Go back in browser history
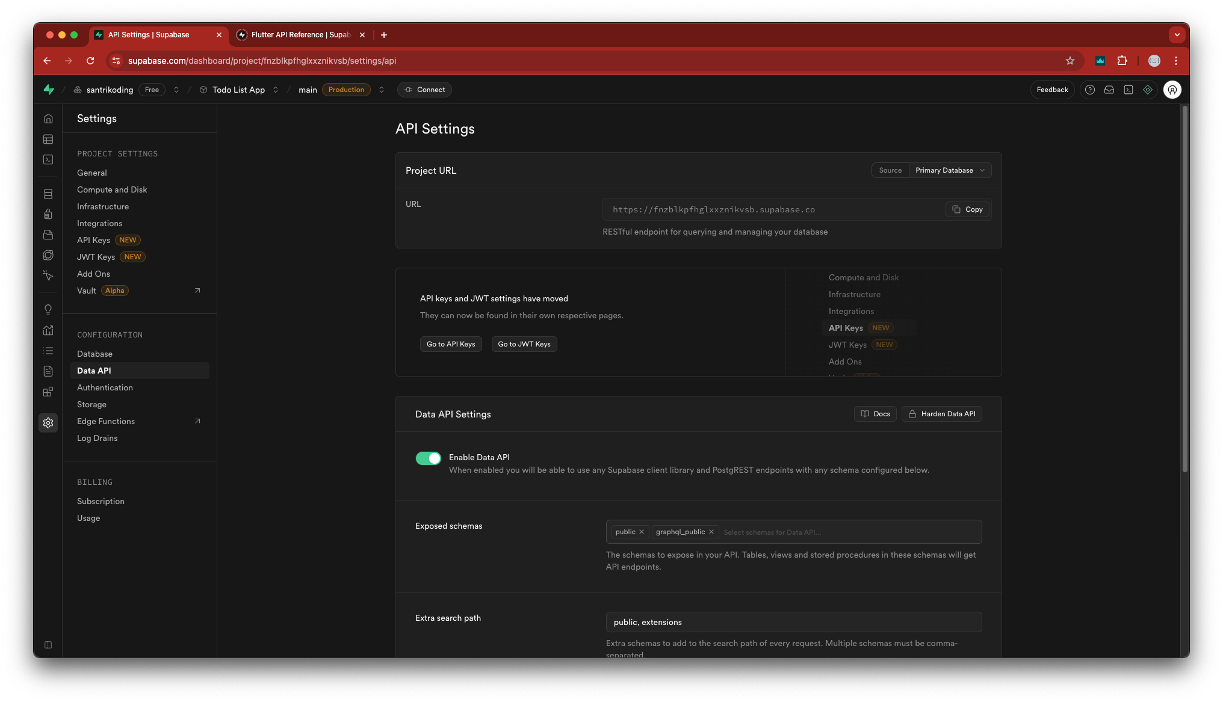 coord(47,61)
